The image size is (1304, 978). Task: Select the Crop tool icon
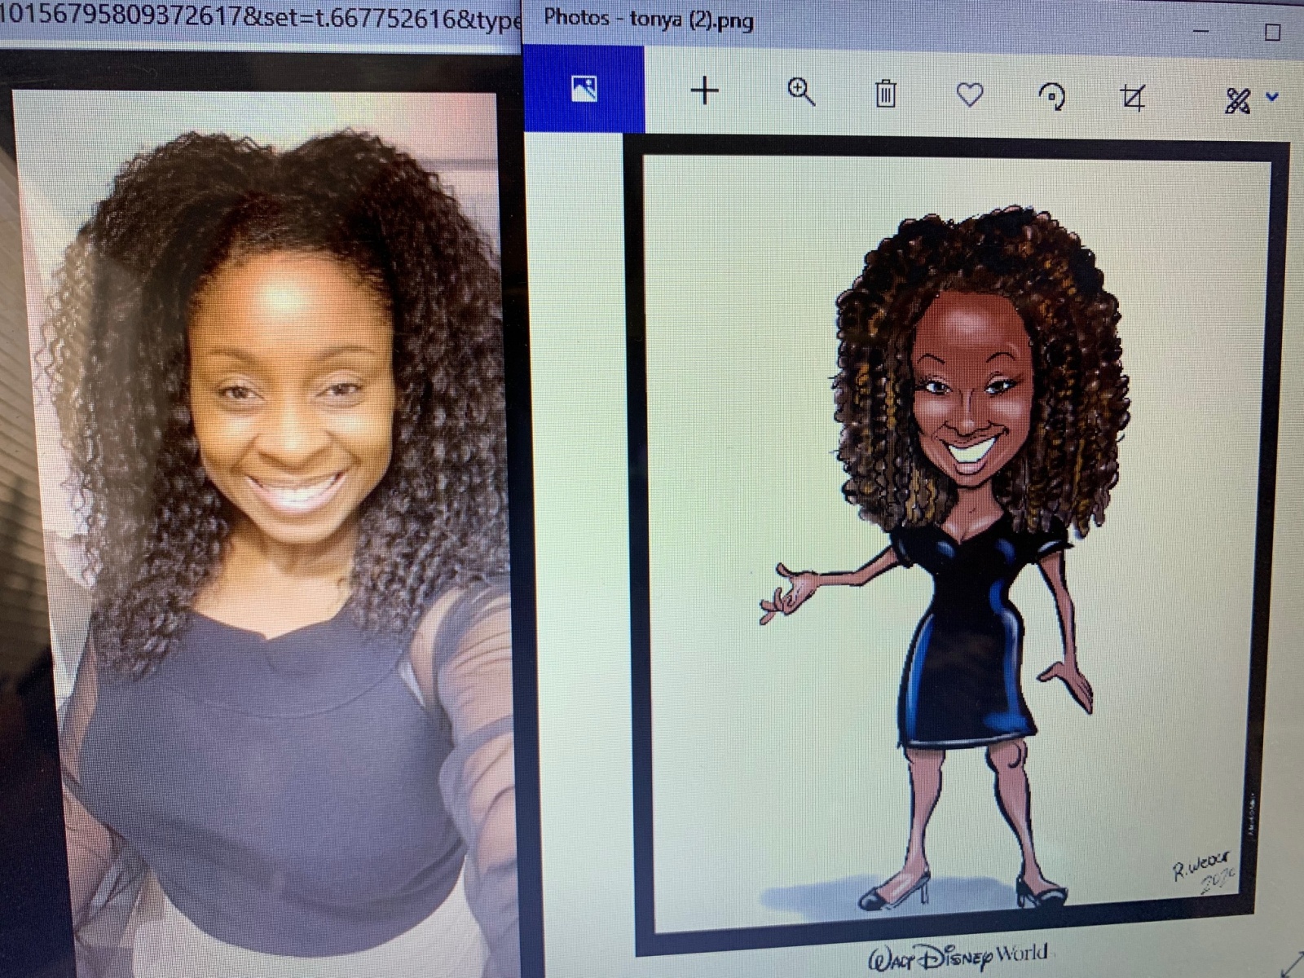click(1133, 98)
